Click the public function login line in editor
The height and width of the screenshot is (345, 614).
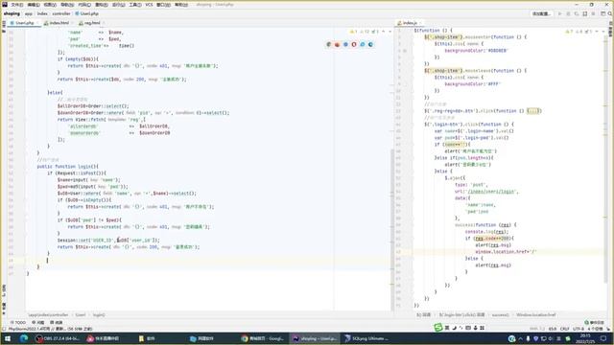pyautogui.click(x=68, y=167)
